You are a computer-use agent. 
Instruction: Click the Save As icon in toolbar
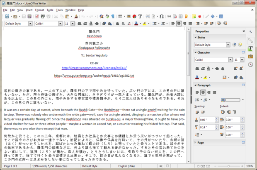(x=29, y=17)
